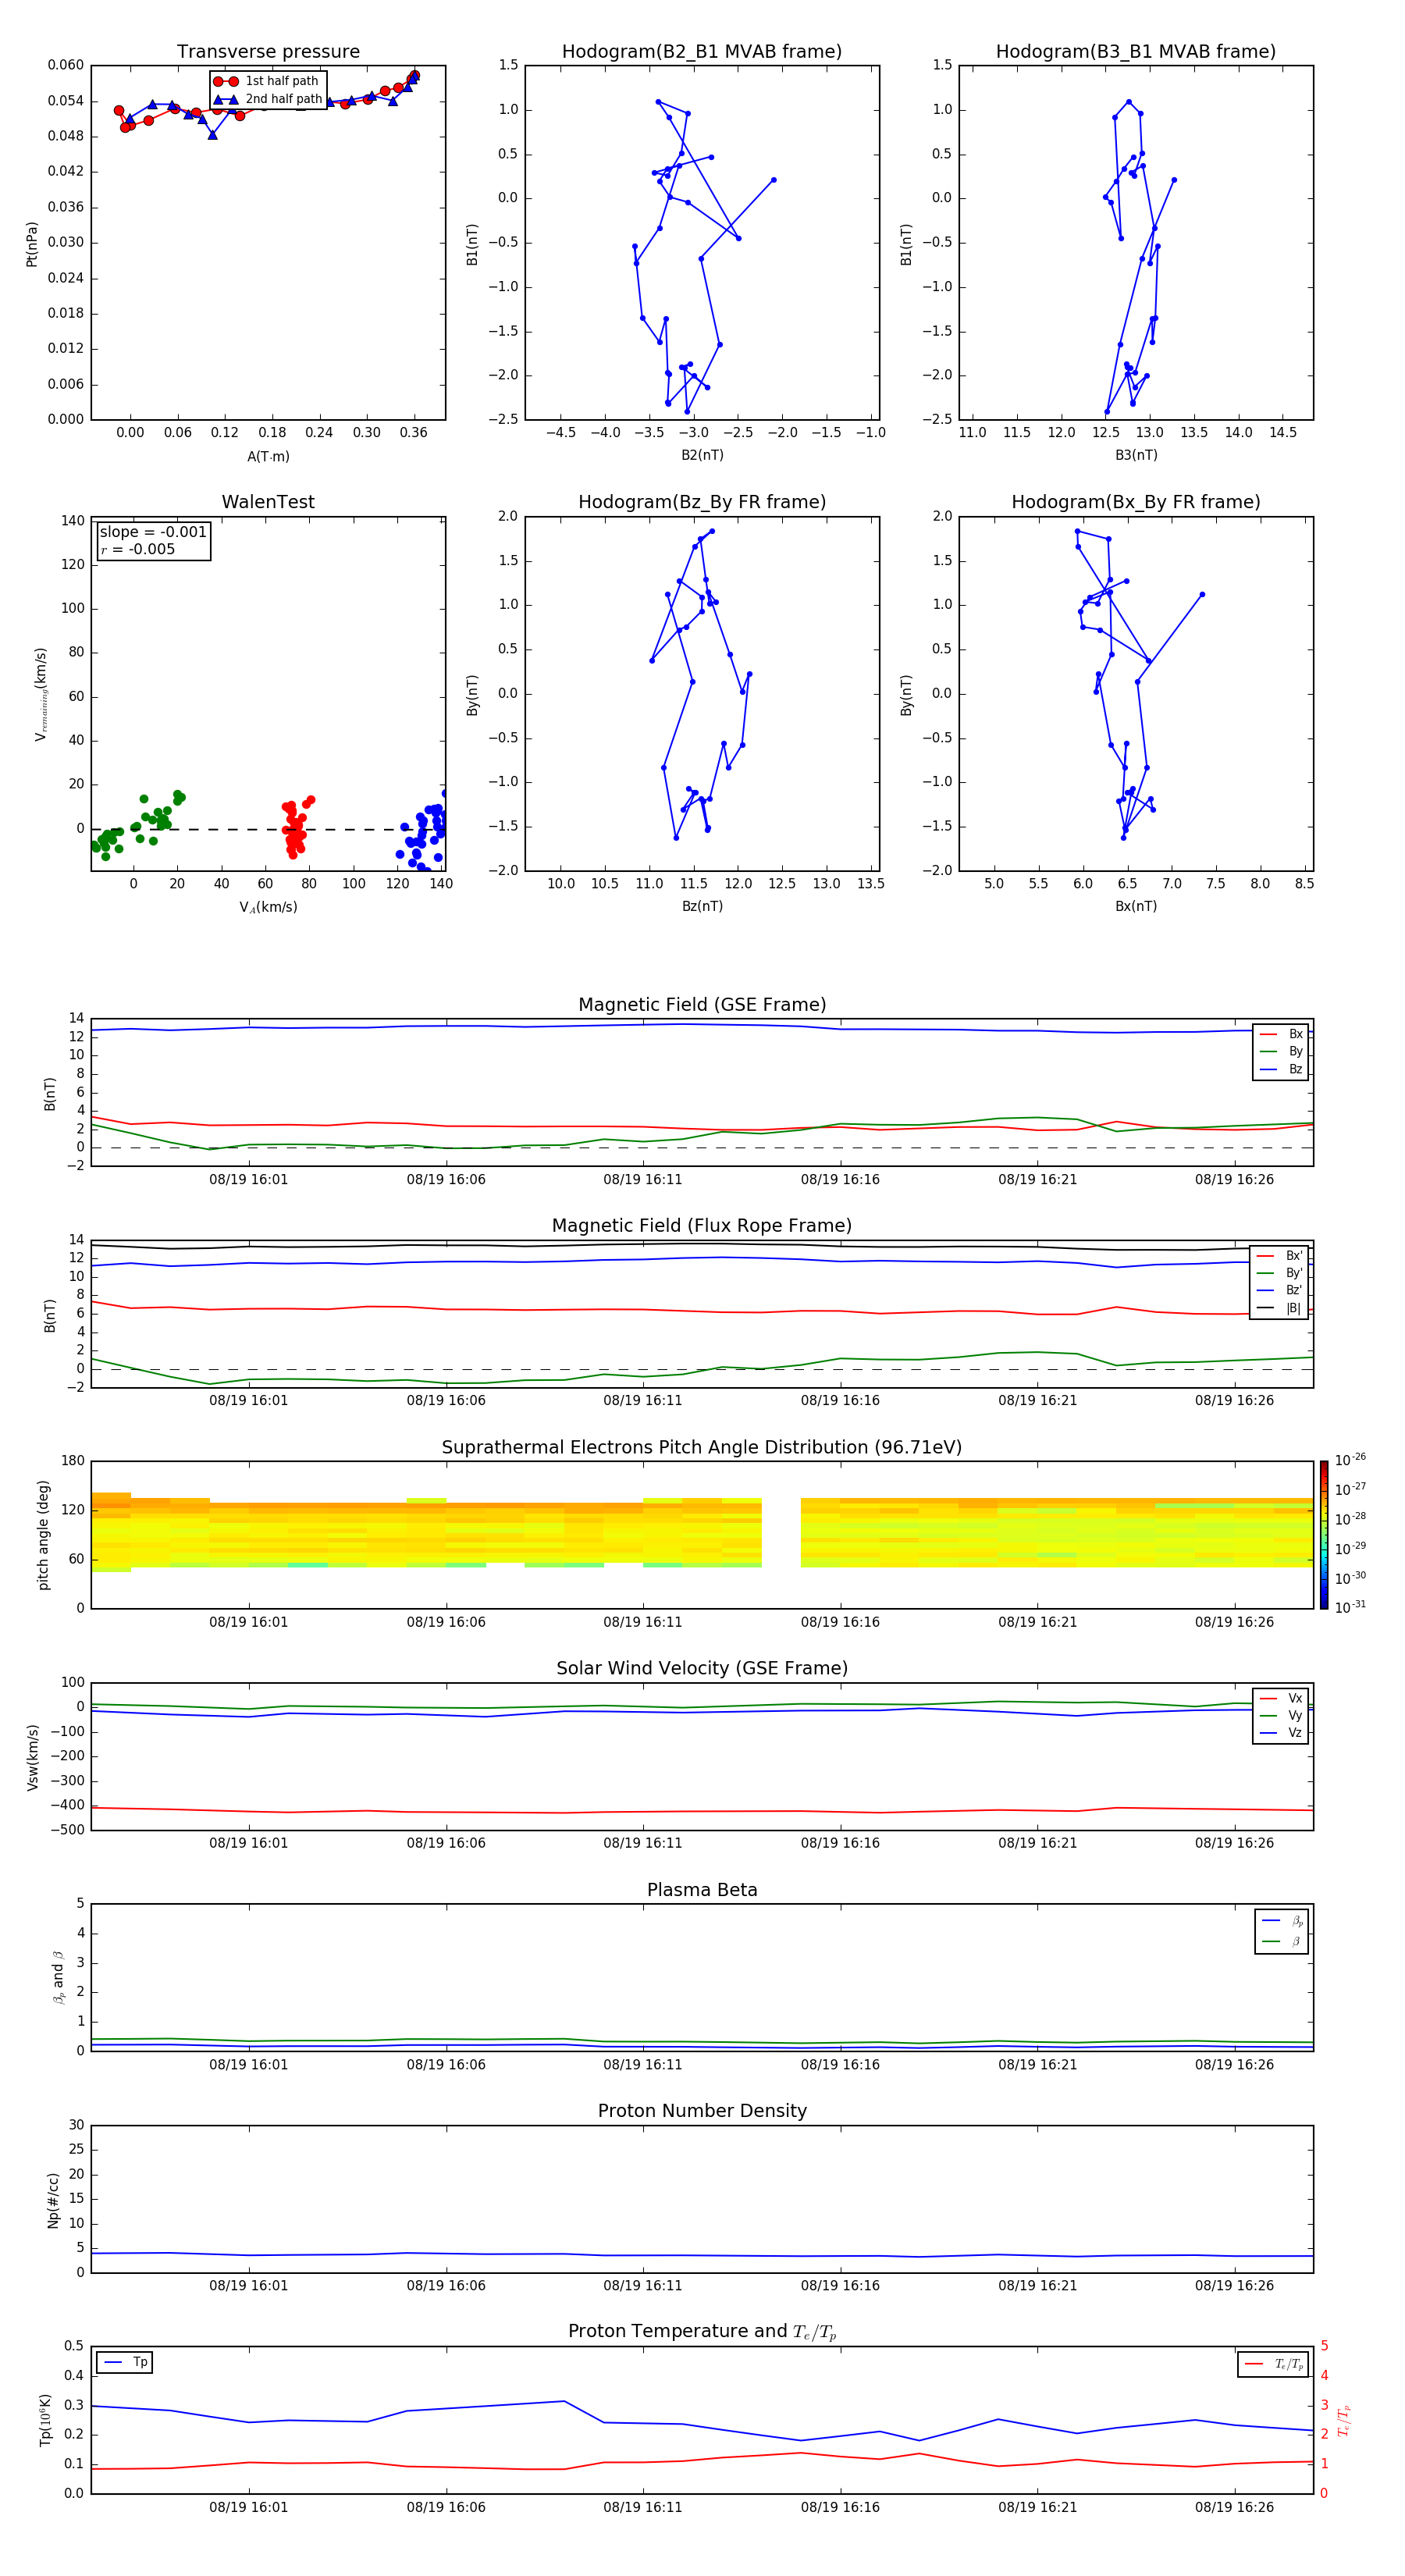This screenshot has height=2576, width=1405.
Task: Select "Vx" in the velocity legend
Action: (x=1281, y=1698)
